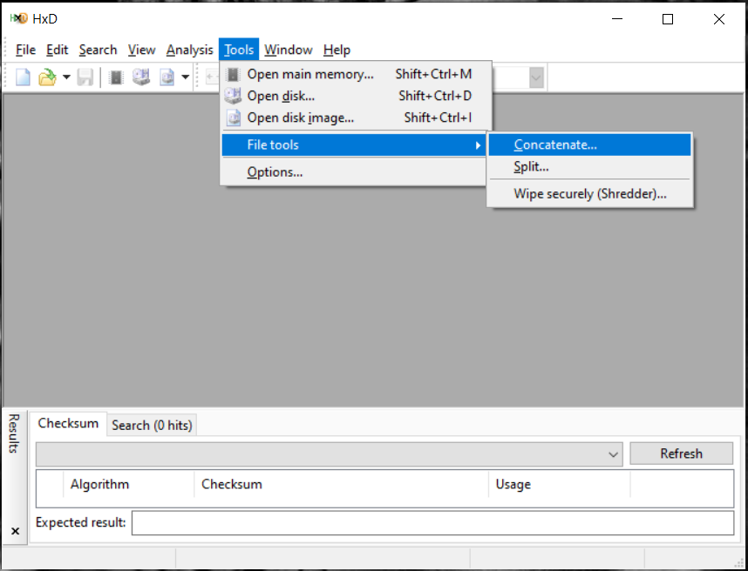Click the New file toolbar icon
Screen dimensions: 748x571
(23, 77)
